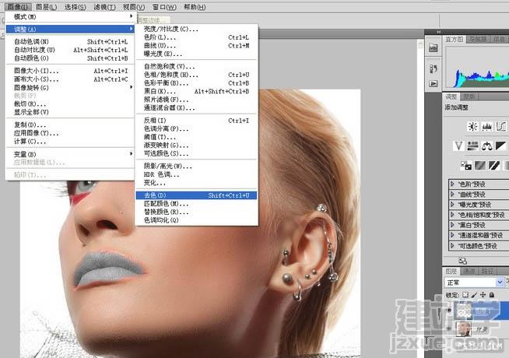
Task: Add a Black & White adjustment icon
Action: 501,146
